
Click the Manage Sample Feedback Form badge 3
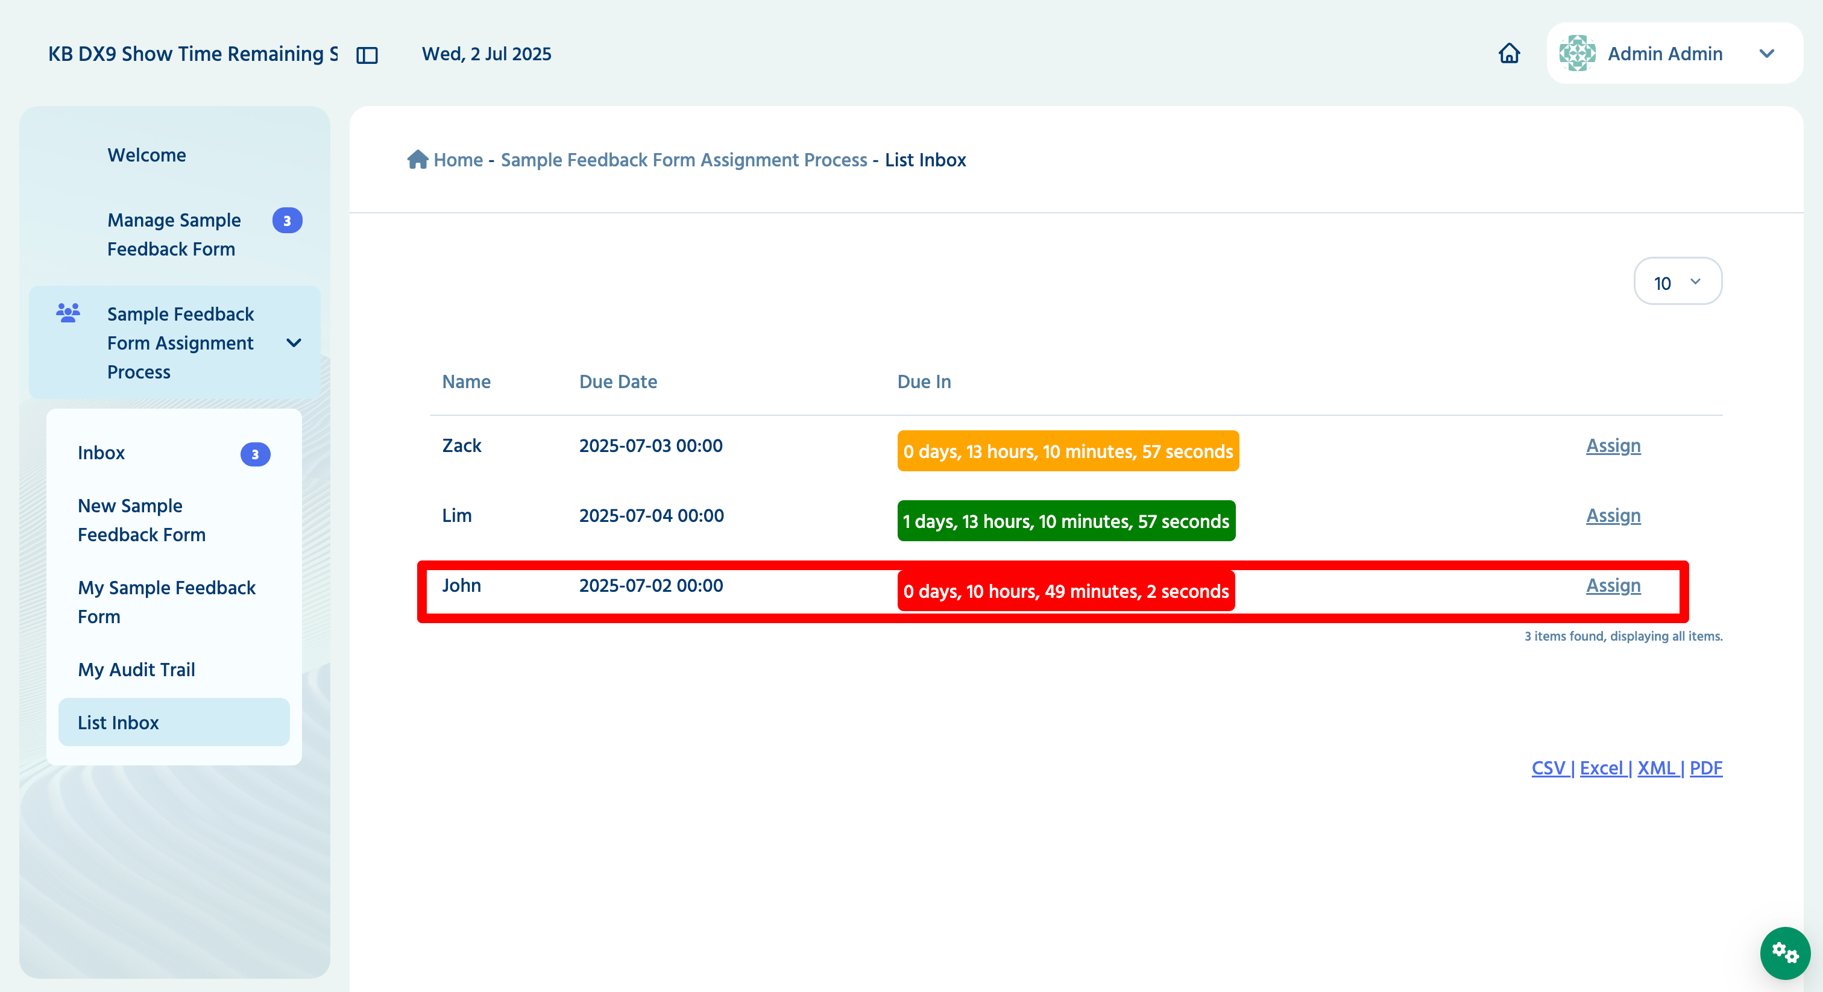click(286, 221)
